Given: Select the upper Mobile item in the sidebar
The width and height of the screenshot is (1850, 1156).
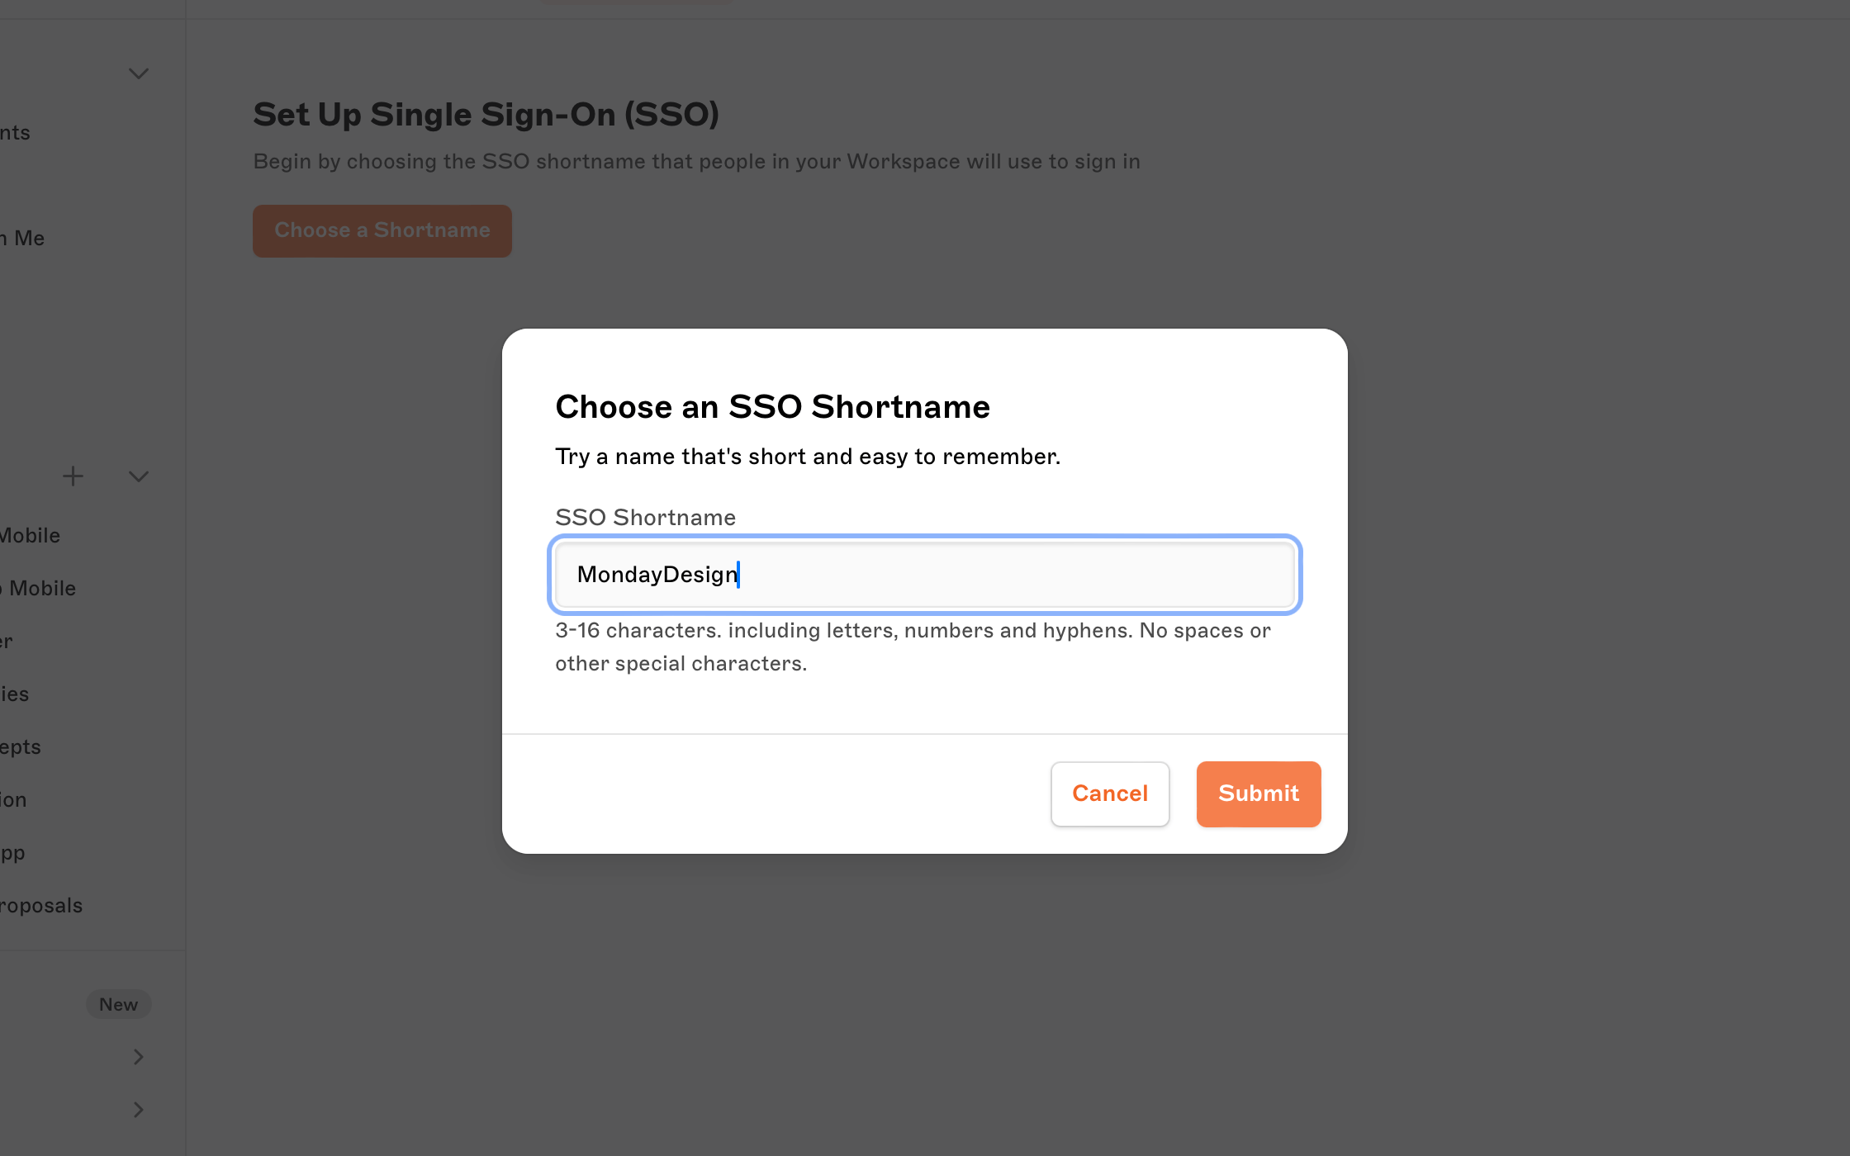Looking at the screenshot, I should click(x=31, y=536).
